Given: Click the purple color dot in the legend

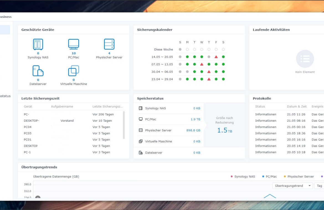Looking at the screenshot, I should pyautogui.click(x=322, y=176).
